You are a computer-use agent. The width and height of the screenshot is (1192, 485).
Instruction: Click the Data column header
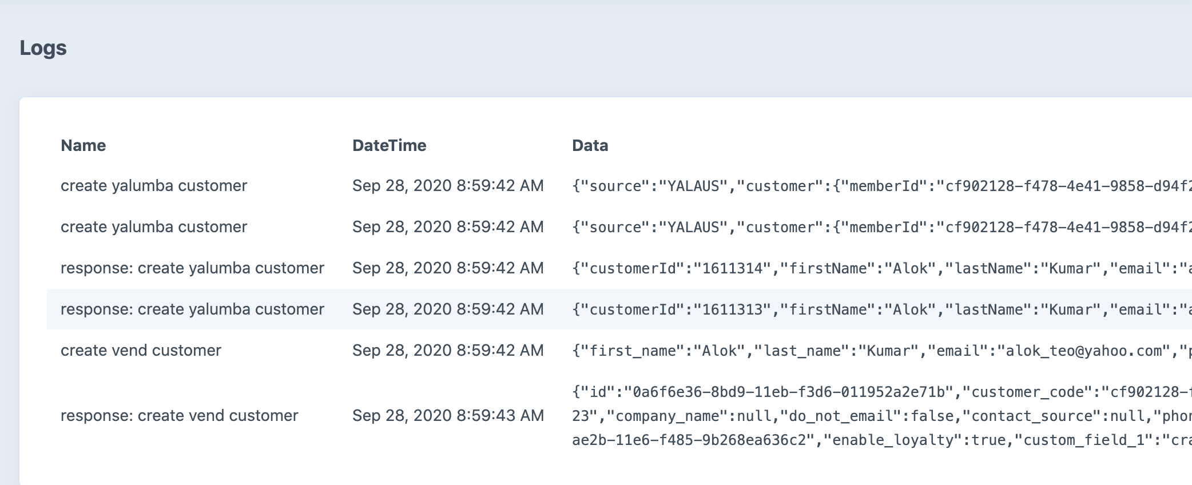tap(590, 145)
